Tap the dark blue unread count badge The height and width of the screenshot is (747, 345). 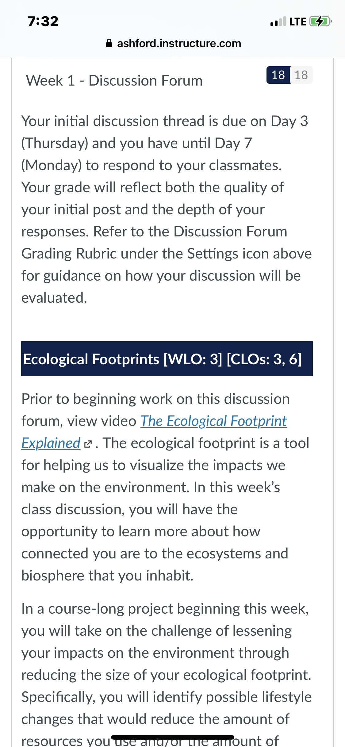pyautogui.click(x=278, y=75)
